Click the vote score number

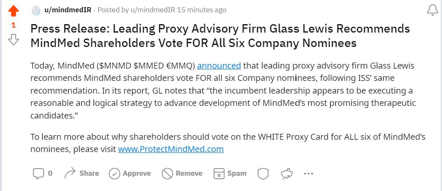[14, 25]
